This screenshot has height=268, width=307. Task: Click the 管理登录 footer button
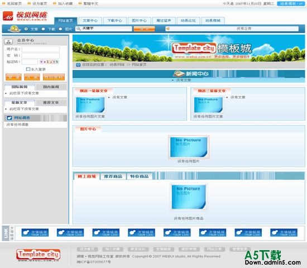click(240, 249)
